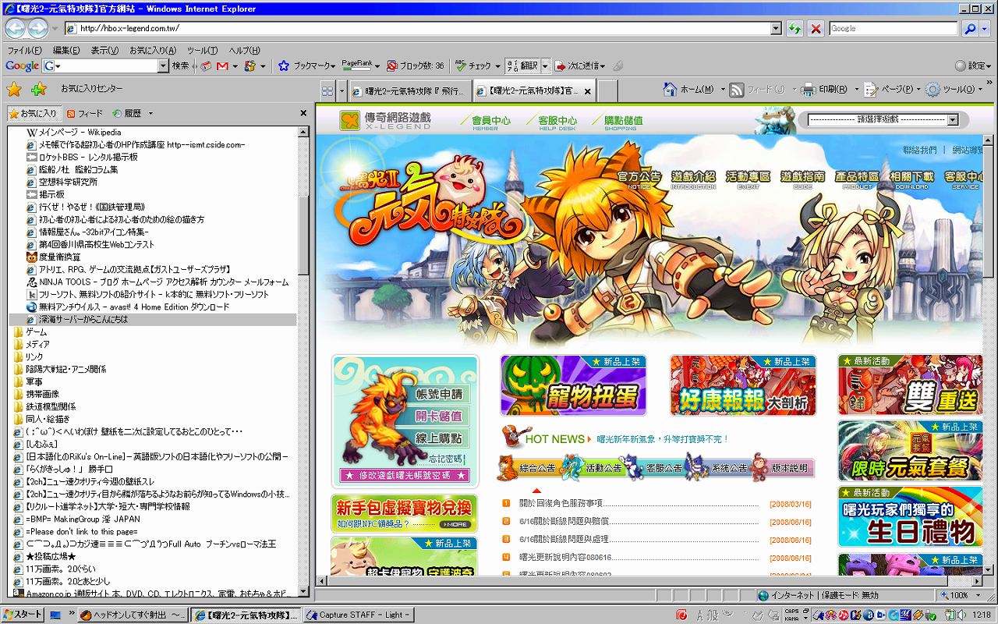Close the favorites side panel
The height and width of the screenshot is (624, 998).
(x=303, y=113)
